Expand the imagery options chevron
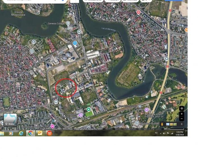Screen dimensions: 200x159 (x=182, y=124)
